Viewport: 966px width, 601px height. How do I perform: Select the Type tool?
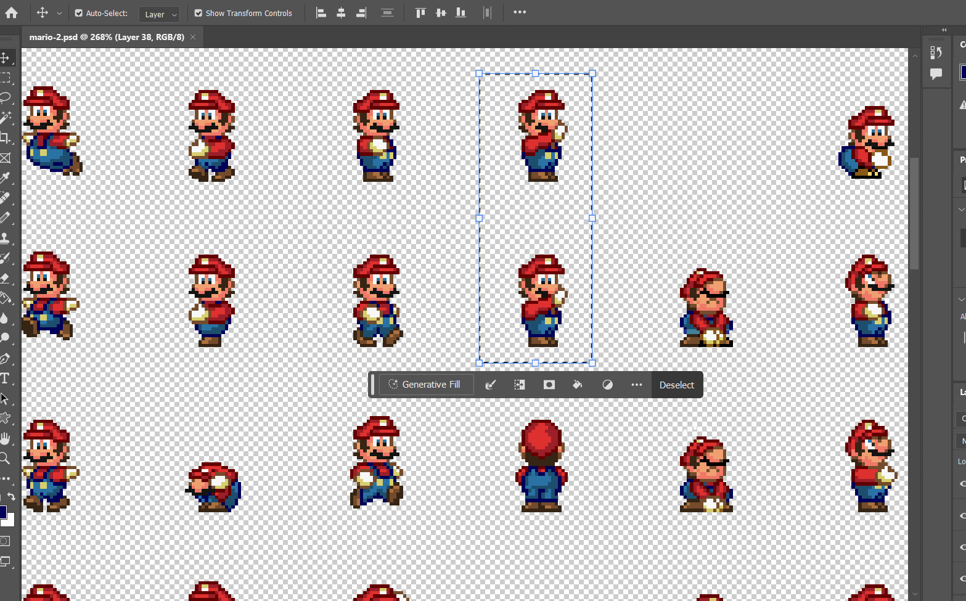point(7,378)
